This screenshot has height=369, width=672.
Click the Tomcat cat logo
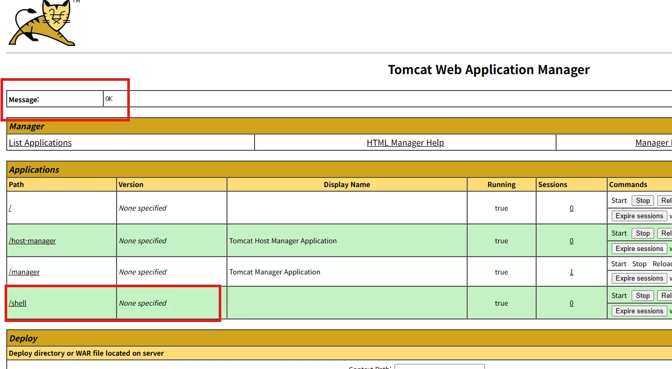coord(42,23)
